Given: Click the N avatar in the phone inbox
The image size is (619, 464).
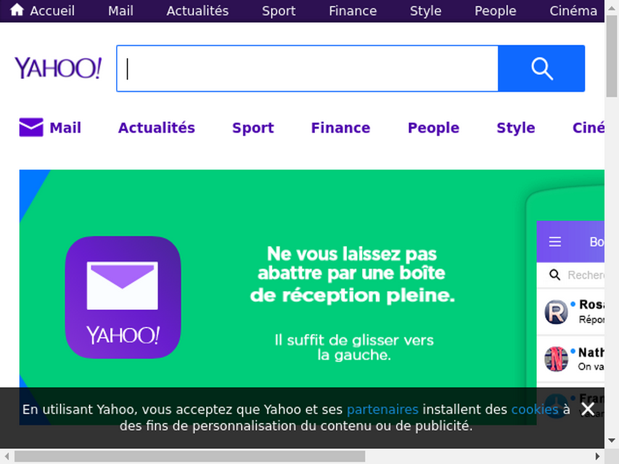Looking at the screenshot, I should (556, 359).
